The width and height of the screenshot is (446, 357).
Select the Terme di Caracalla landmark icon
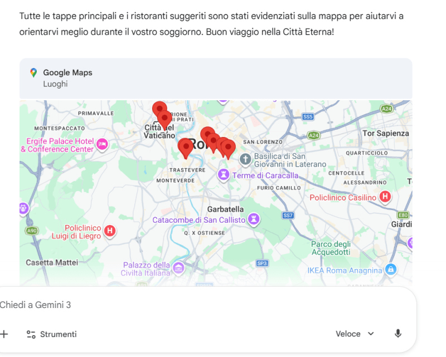(224, 175)
